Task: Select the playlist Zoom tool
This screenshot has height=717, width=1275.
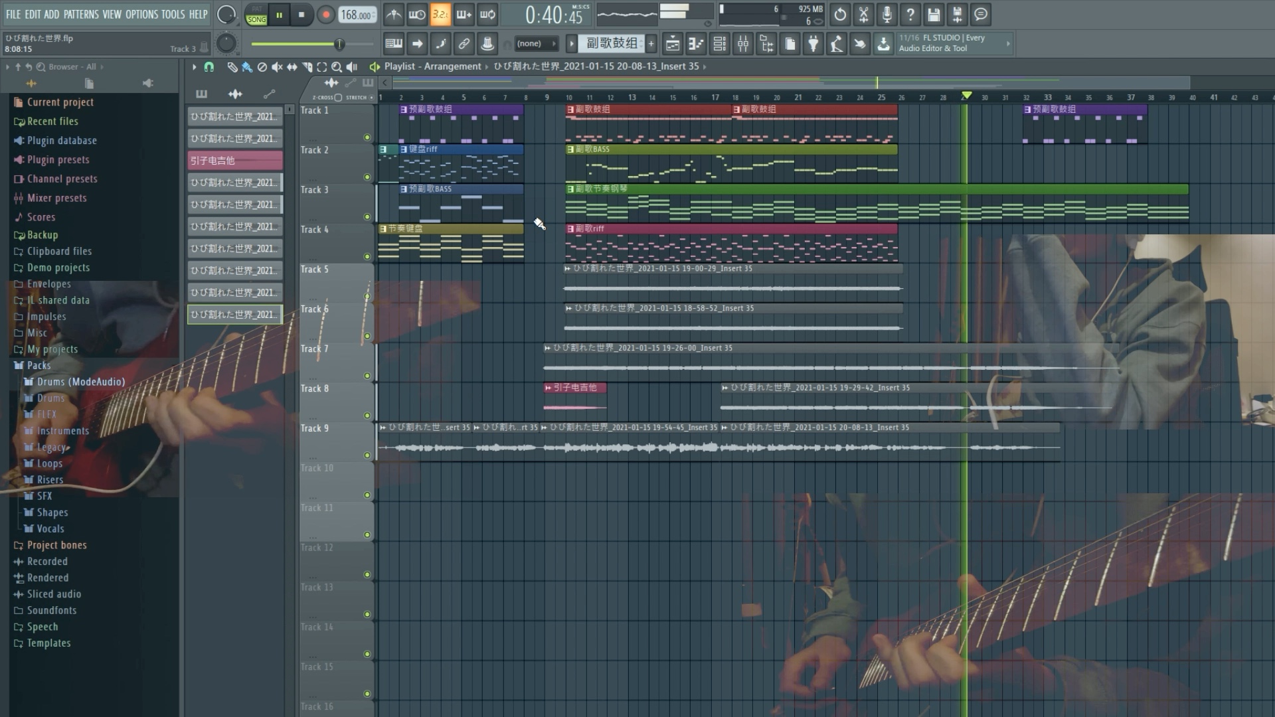Action: pyautogui.click(x=337, y=66)
